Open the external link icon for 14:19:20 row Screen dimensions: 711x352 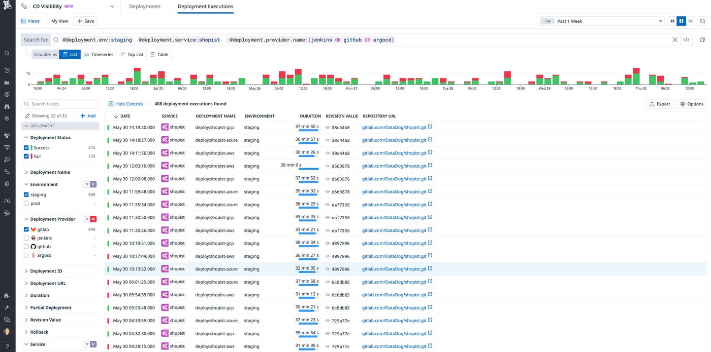tap(430, 127)
